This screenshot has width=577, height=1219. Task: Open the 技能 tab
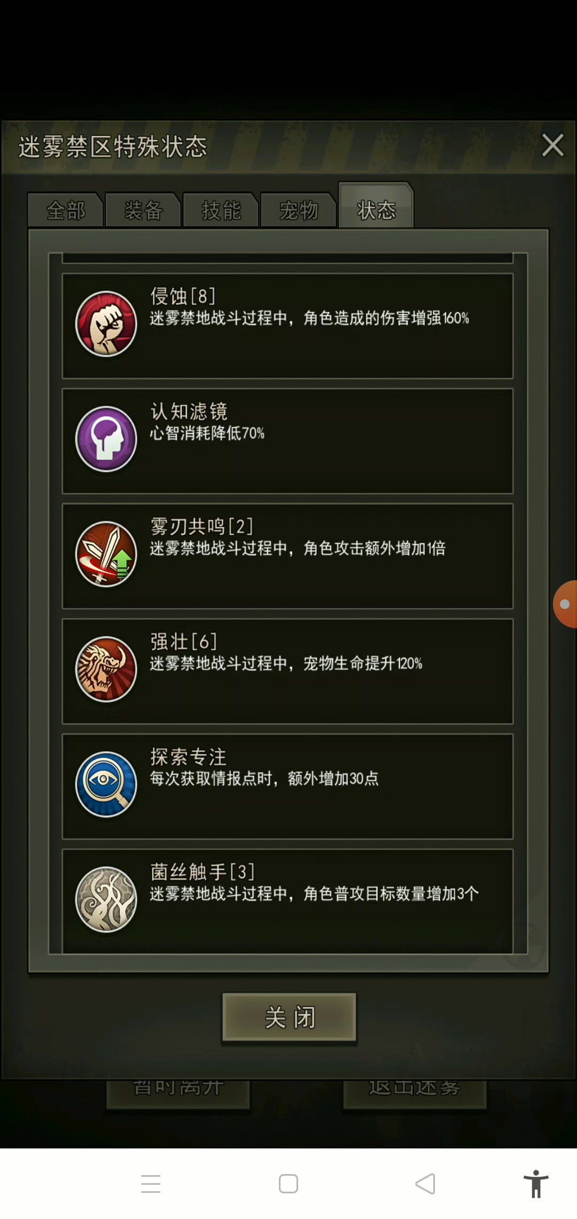(x=221, y=210)
